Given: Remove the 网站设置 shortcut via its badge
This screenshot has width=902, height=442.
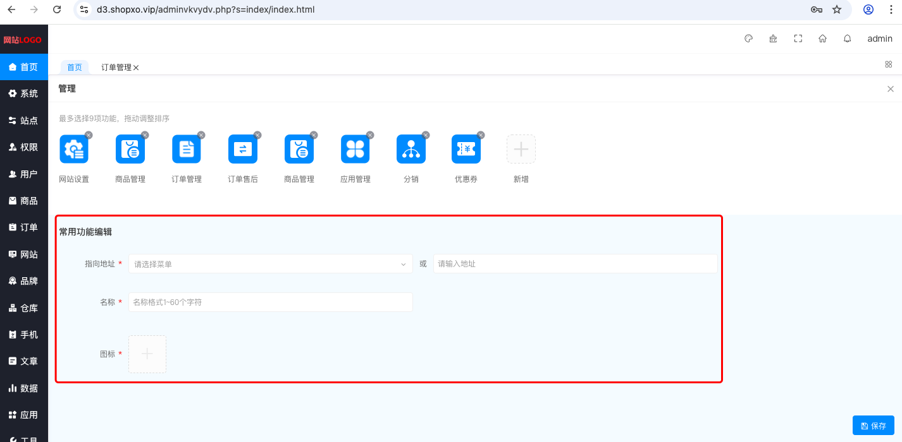Looking at the screenshot, I should (89, 134).
